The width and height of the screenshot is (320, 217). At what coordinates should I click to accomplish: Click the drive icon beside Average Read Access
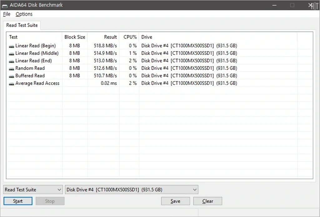12,84
